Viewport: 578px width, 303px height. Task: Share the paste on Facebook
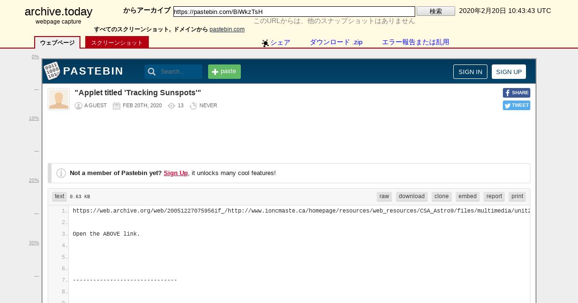click(x=516, y=93)
